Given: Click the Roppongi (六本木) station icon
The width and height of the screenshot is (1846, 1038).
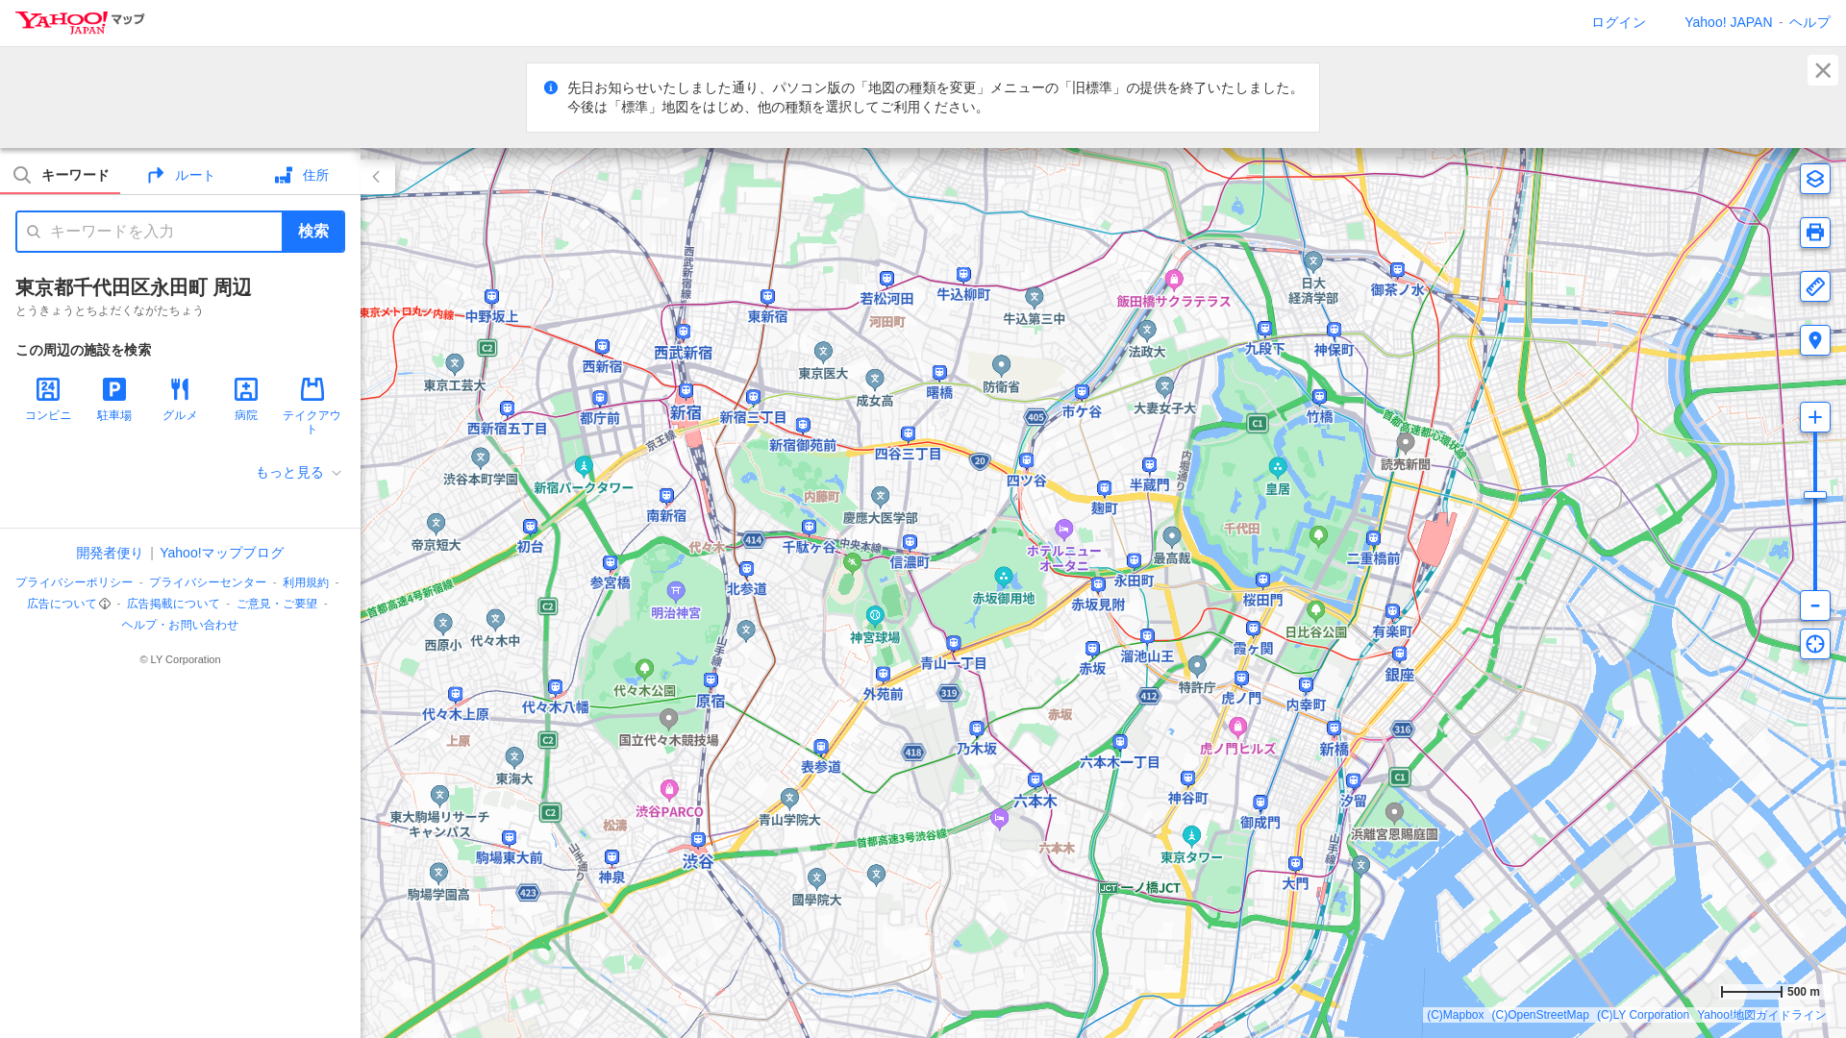Looking at the screenshot, I should pyautogui.click(x=1035, y=781).
